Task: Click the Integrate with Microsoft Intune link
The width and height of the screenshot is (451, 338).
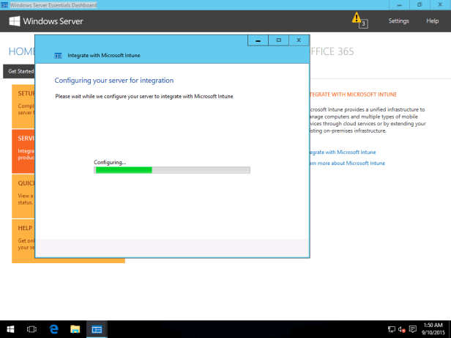Action: [x=341, y=152]
